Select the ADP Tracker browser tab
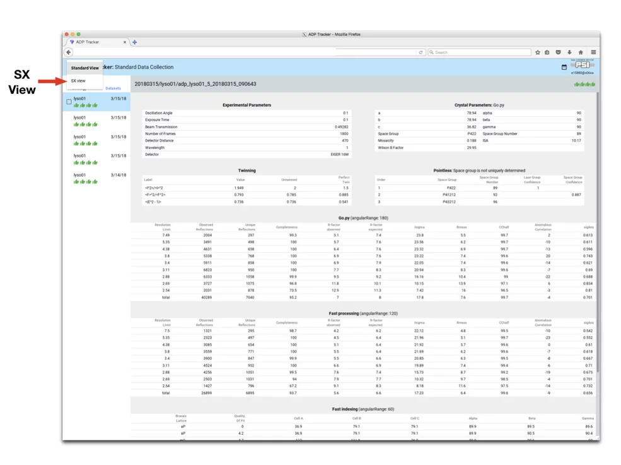This screenshot has height=465, width=621. 97,42
